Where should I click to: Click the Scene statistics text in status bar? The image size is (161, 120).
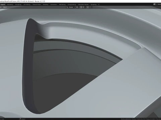point(141,119)
